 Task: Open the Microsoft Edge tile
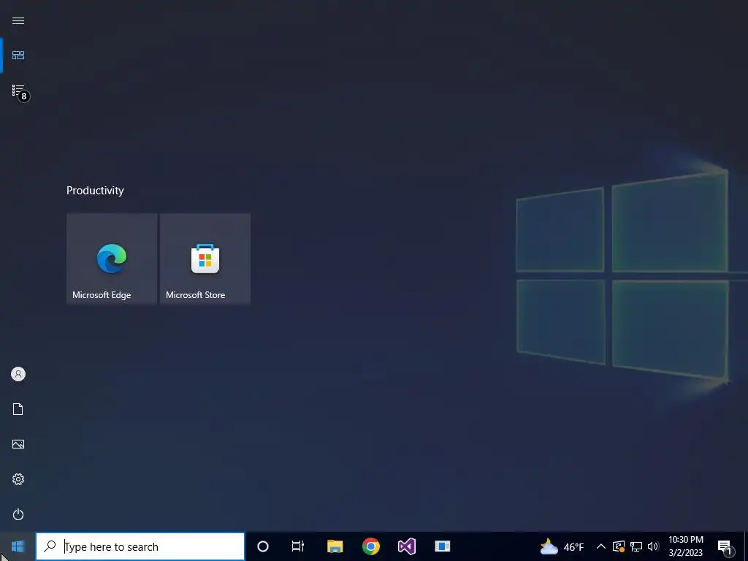(x=112, y=259)
